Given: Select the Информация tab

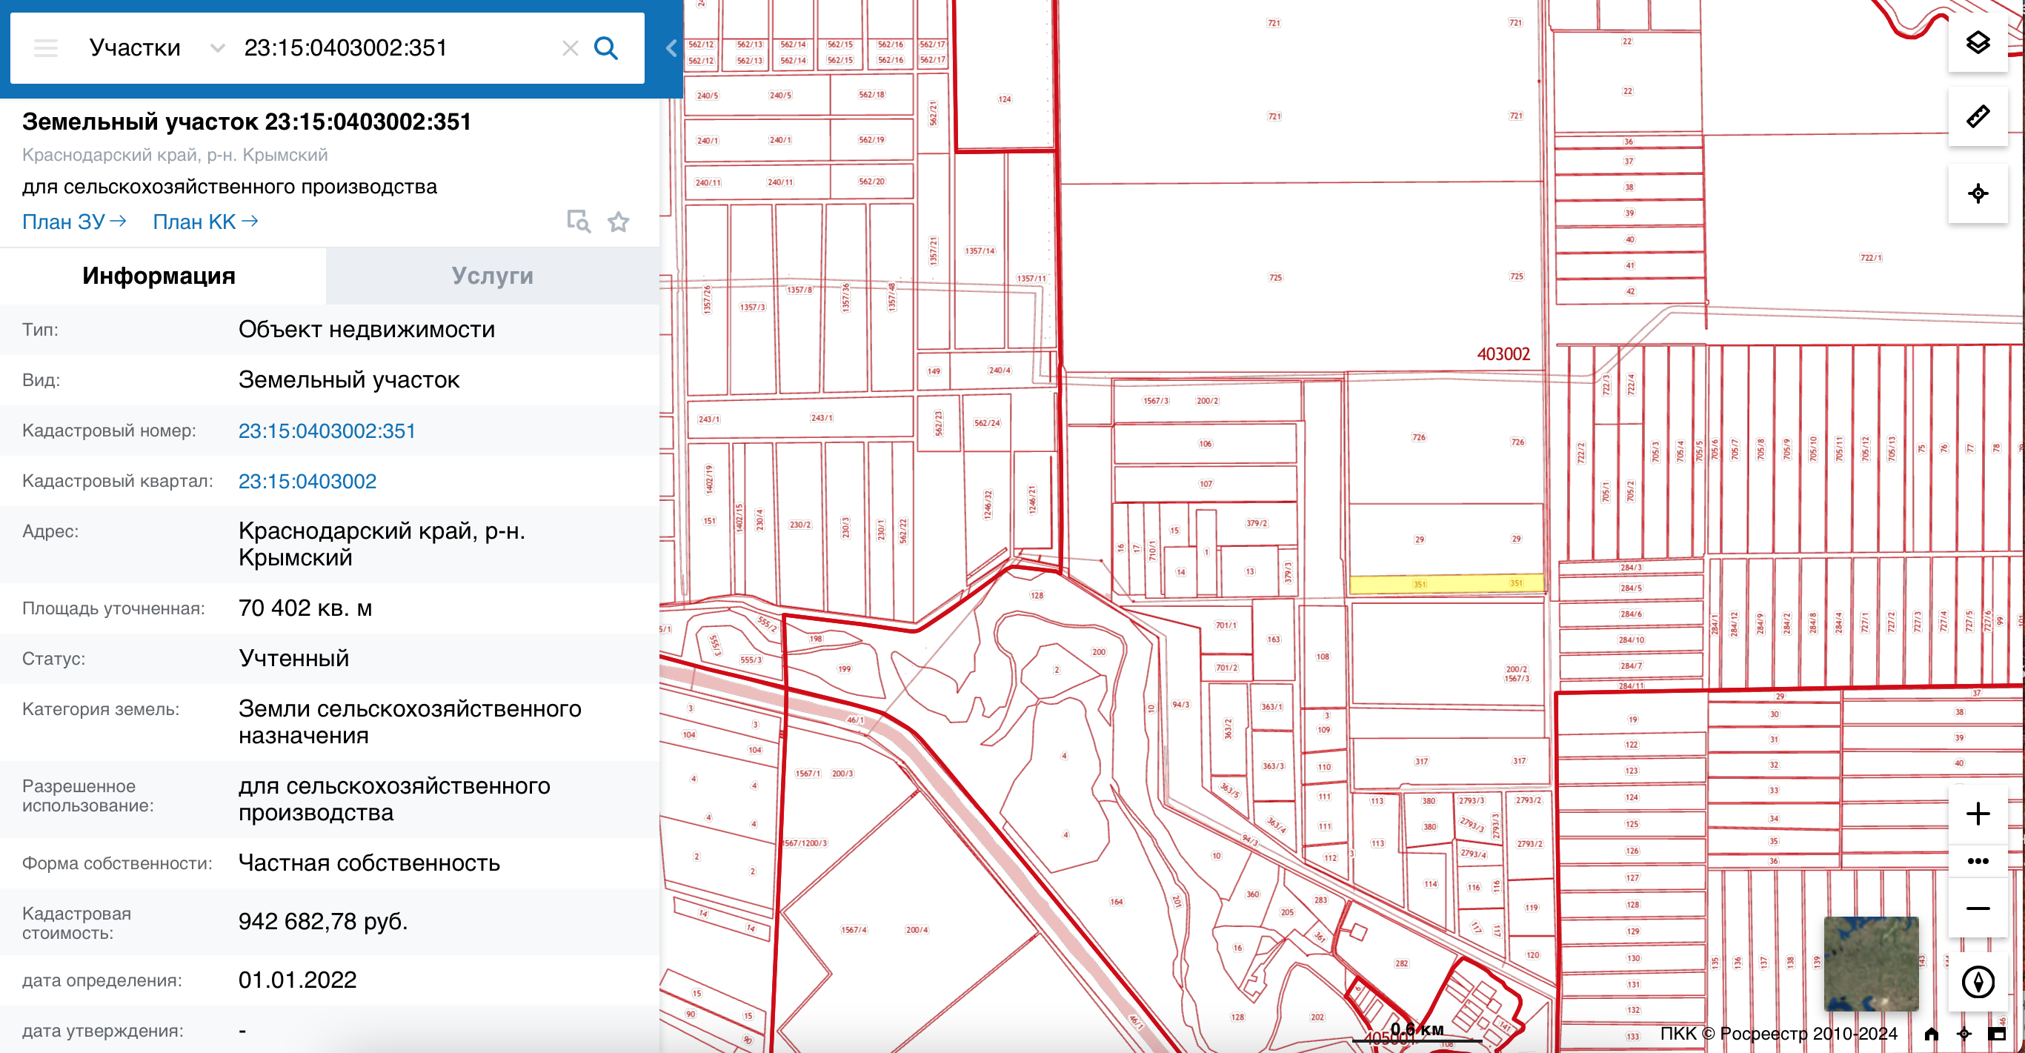Looking at the screenshot, I should (159, 276).
